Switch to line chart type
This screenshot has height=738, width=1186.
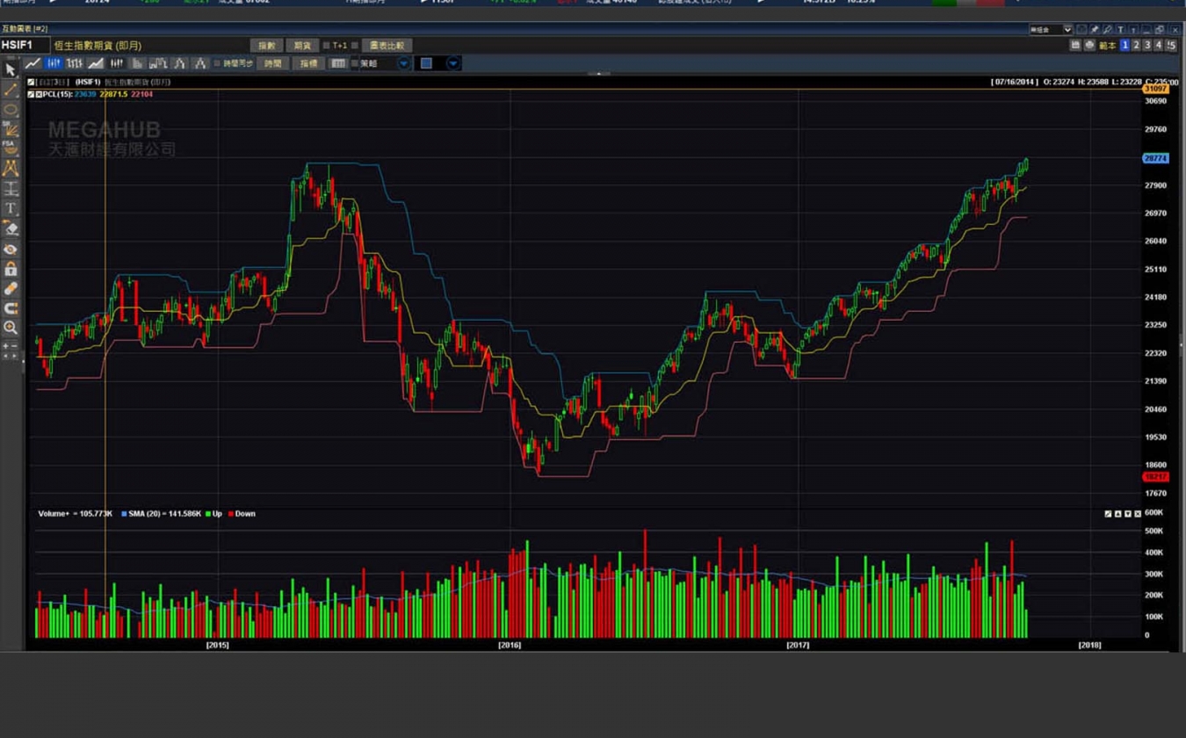(x=33, y=63)
